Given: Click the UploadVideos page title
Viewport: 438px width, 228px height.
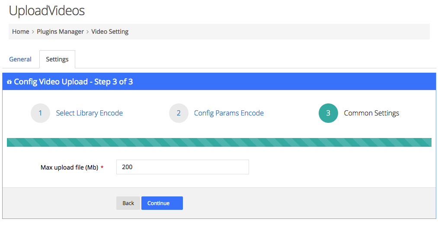Looking at the screenshot, I should (47, 11).
